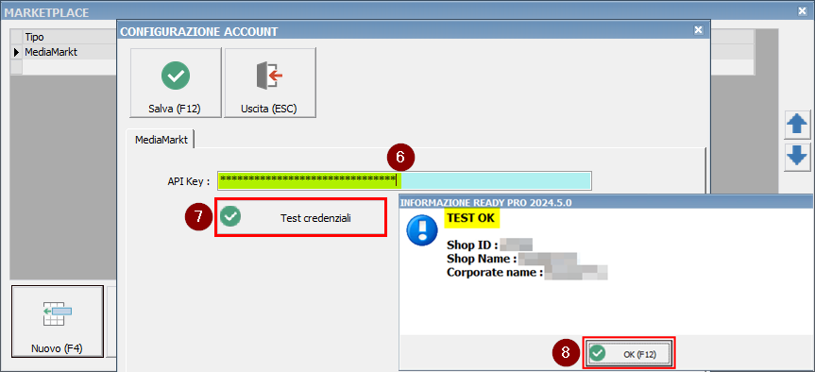Image resolution: width=815 pixels, height=372 pixels.
Task: Click the Uscita (ESC) exit button
Action: click(270, 82)
